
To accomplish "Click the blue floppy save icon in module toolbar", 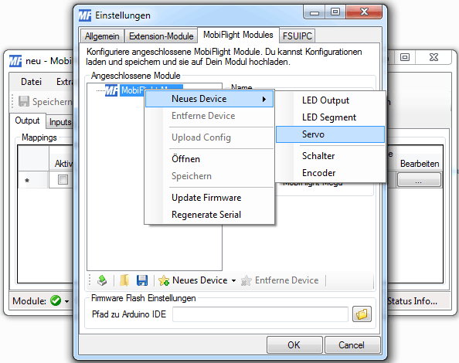I will click(142, 280).
